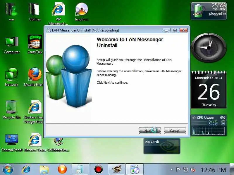Click the Show desktop strip at the end of the taskbar
Screen dimensions: 234x175
click(232, 169)
